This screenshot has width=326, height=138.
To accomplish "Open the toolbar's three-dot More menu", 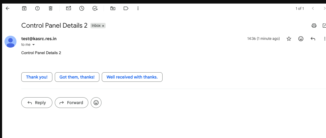I will (x=138, y=8).
